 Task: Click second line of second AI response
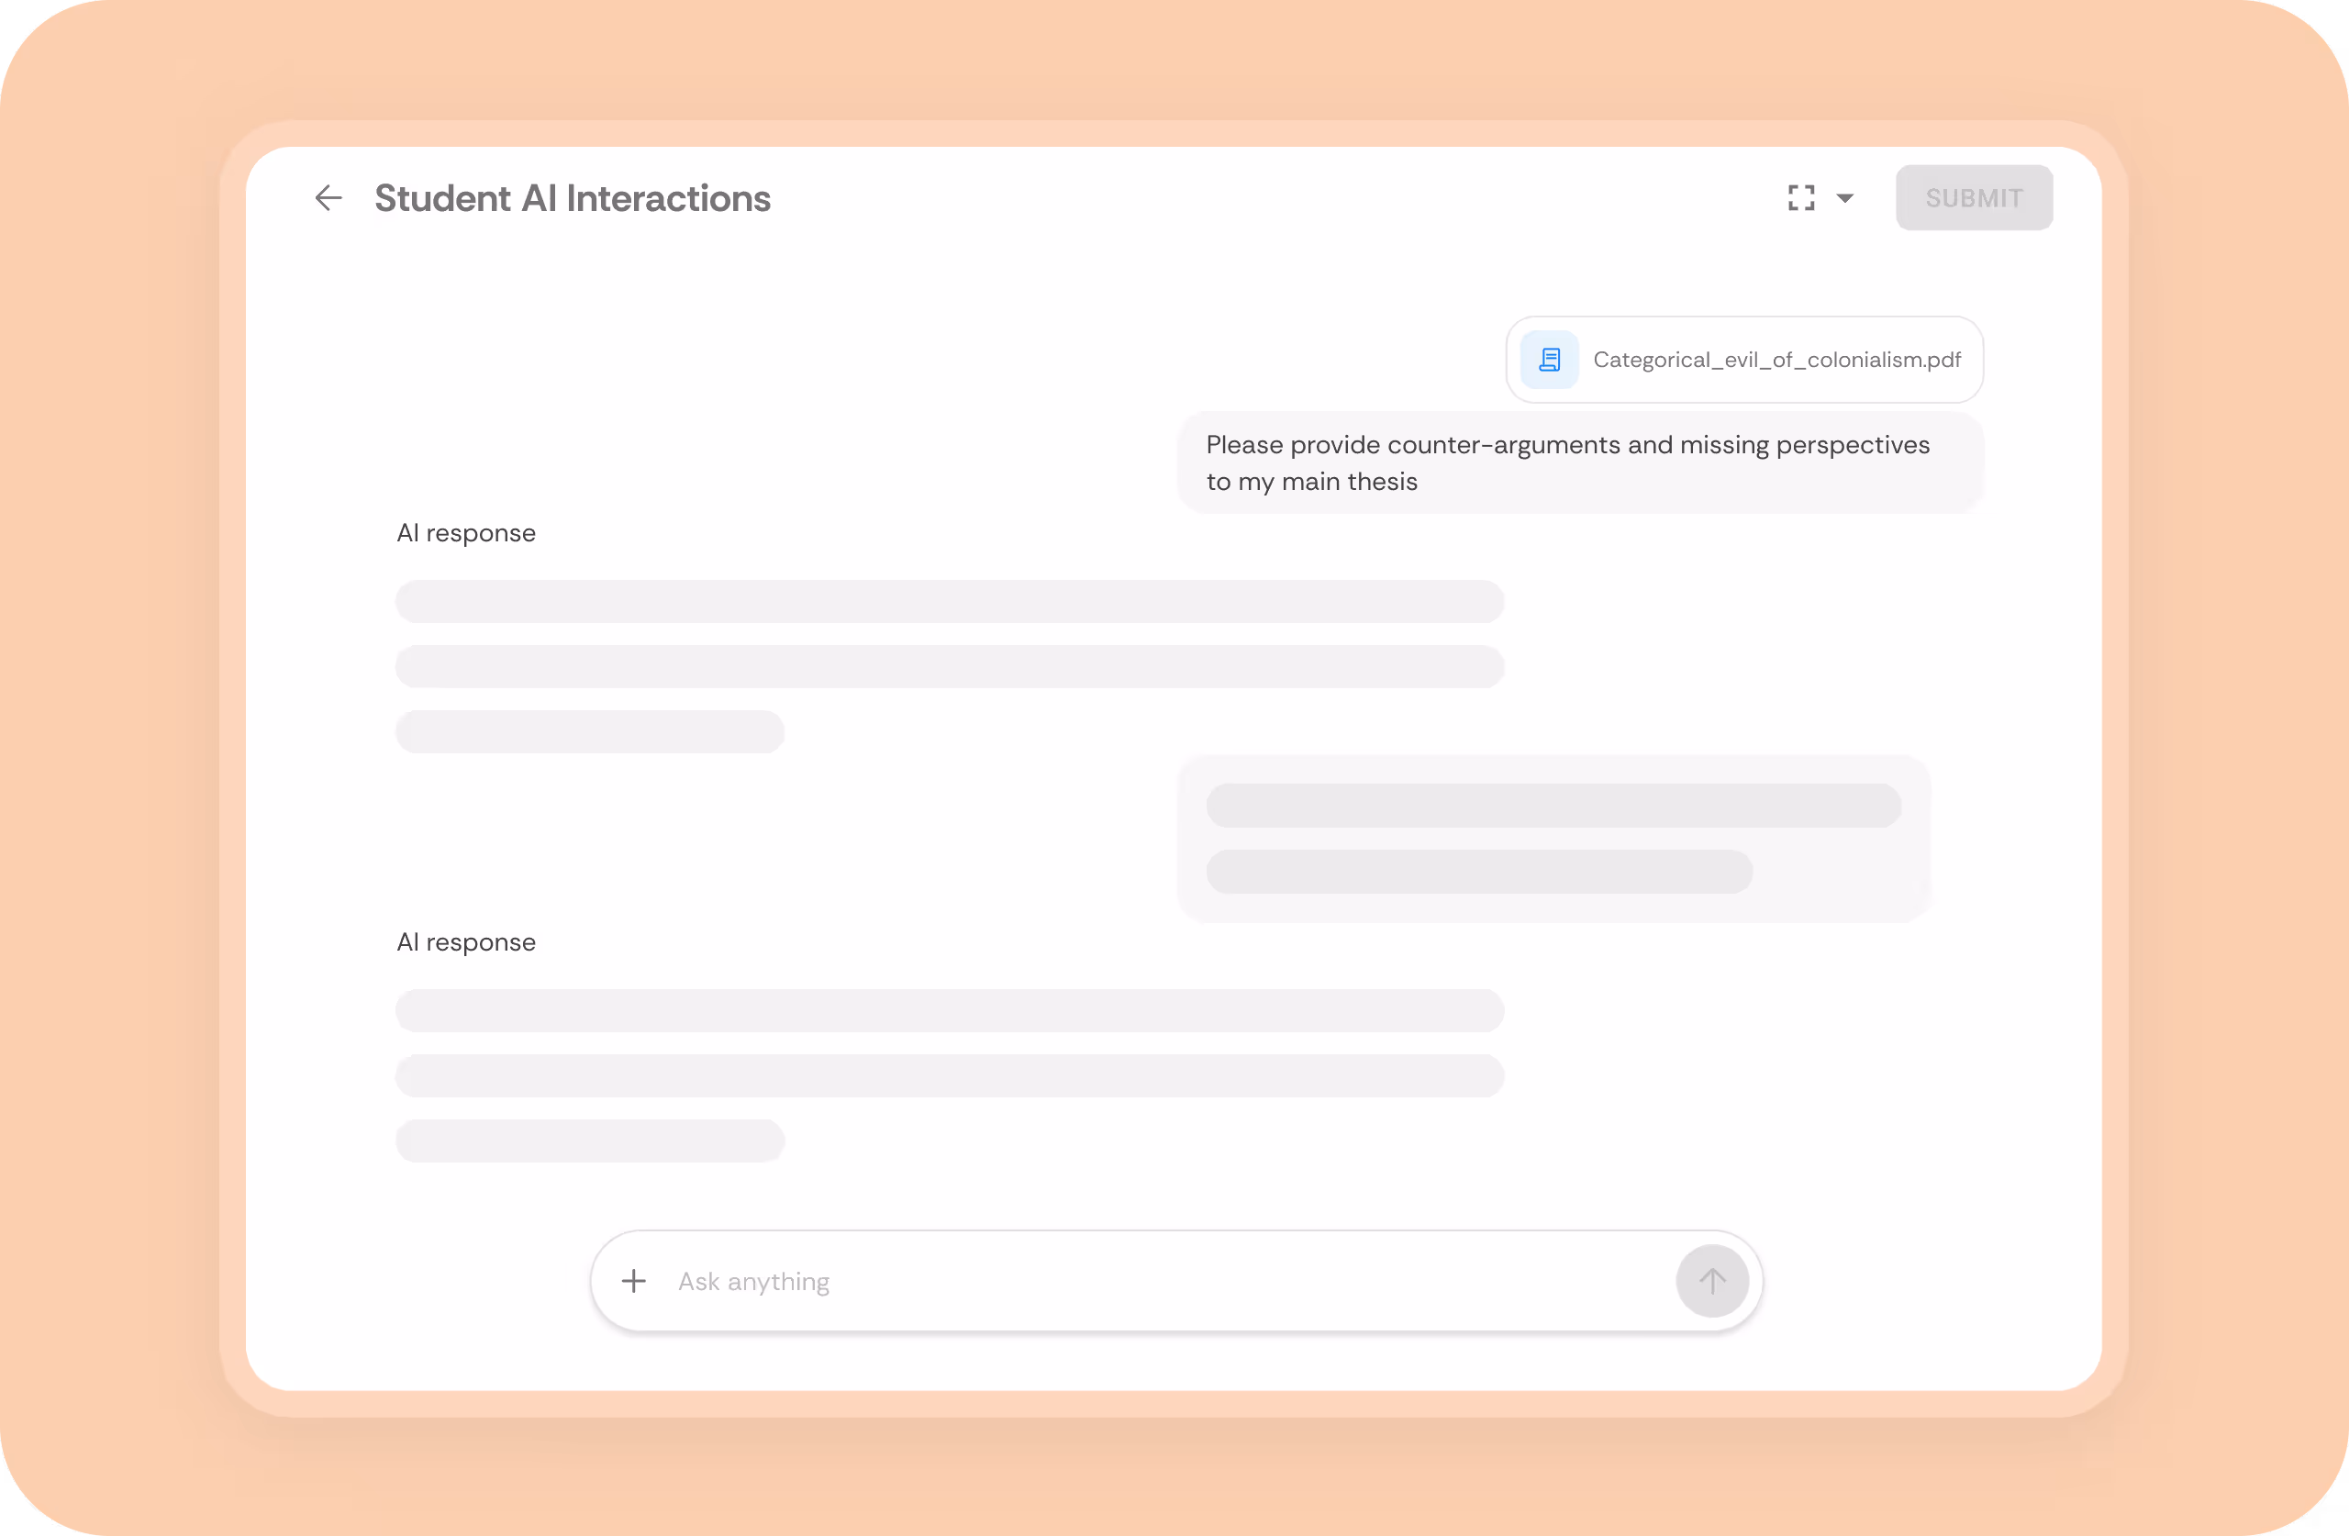pos(950,1076)
